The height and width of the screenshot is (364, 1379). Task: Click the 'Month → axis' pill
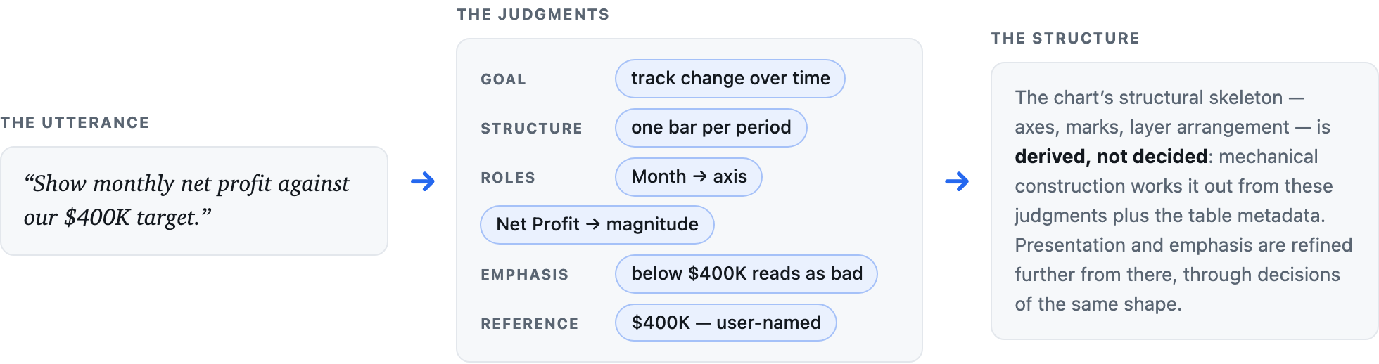pos(689,177)
